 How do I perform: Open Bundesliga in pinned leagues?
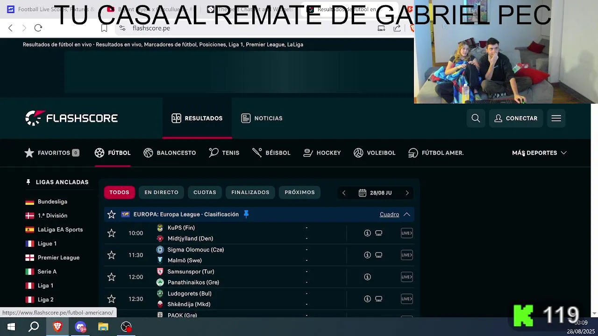click(52, 202)
